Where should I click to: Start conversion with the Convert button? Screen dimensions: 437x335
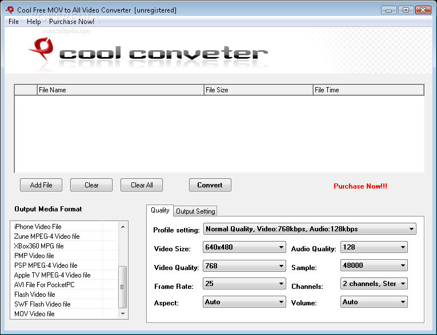click(x=210, y=185)
